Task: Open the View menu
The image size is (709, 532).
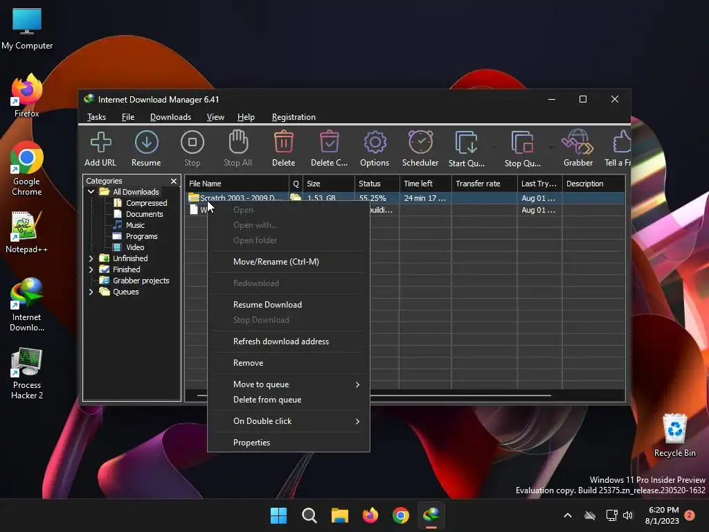Action: click(x=215, y=117)
